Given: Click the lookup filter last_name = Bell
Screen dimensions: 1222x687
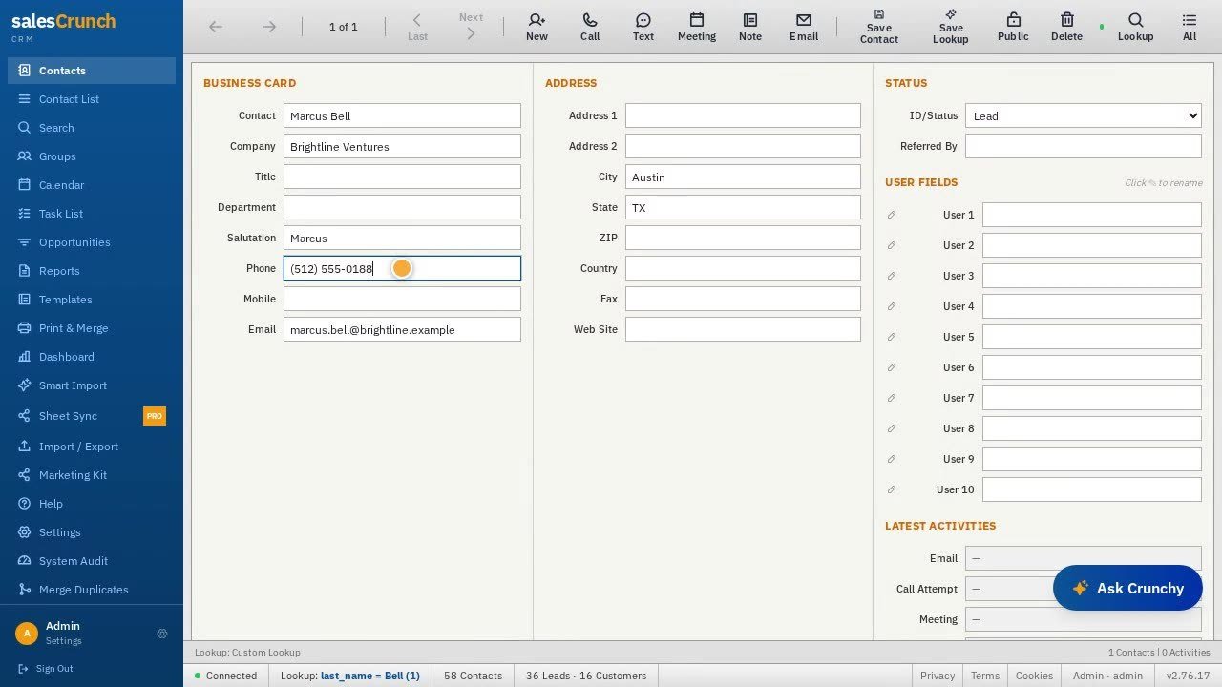Looking at the screenshot, I should pos(370,676).
